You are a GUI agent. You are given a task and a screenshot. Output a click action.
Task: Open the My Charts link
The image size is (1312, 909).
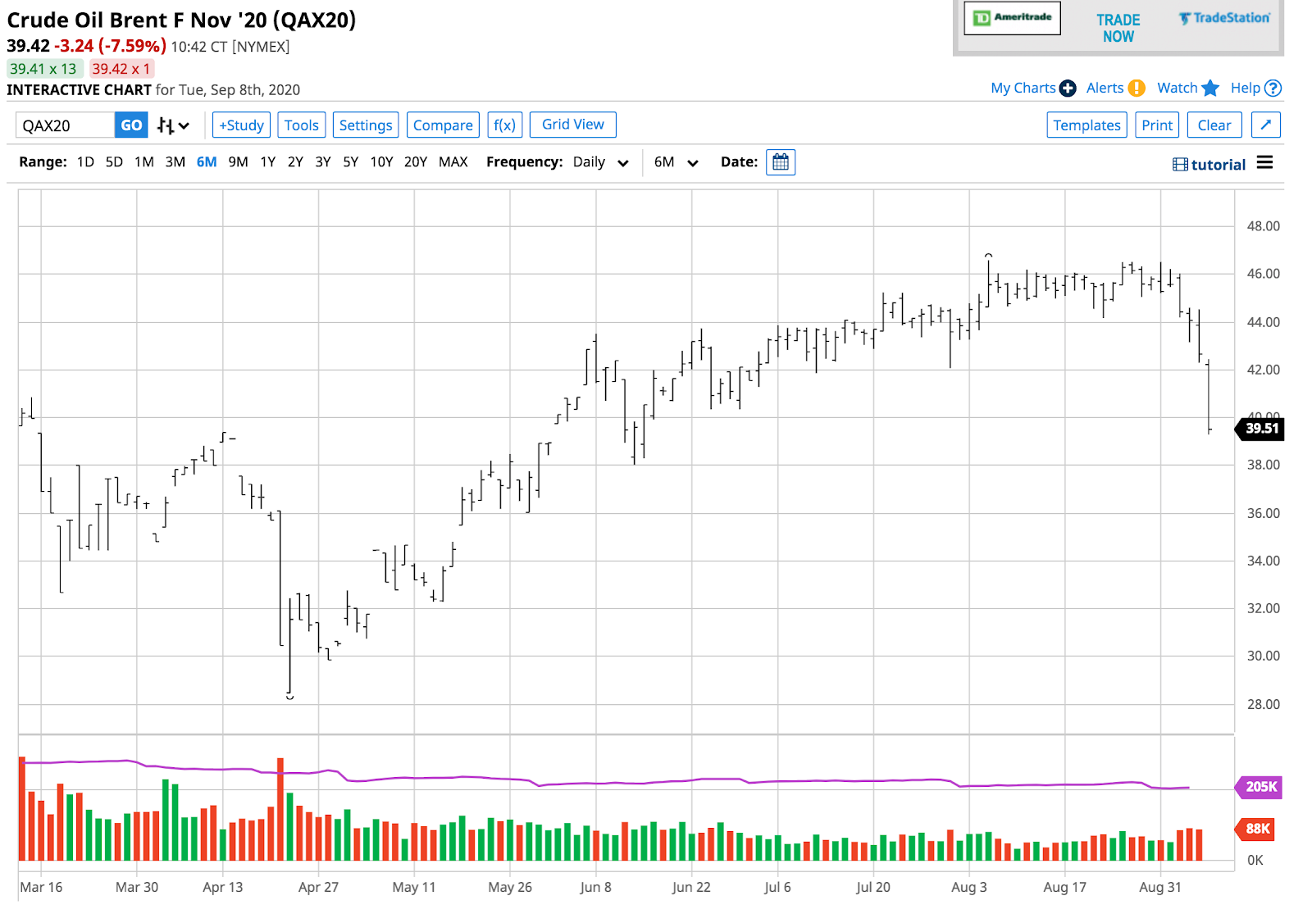[x=1023, y=89]
